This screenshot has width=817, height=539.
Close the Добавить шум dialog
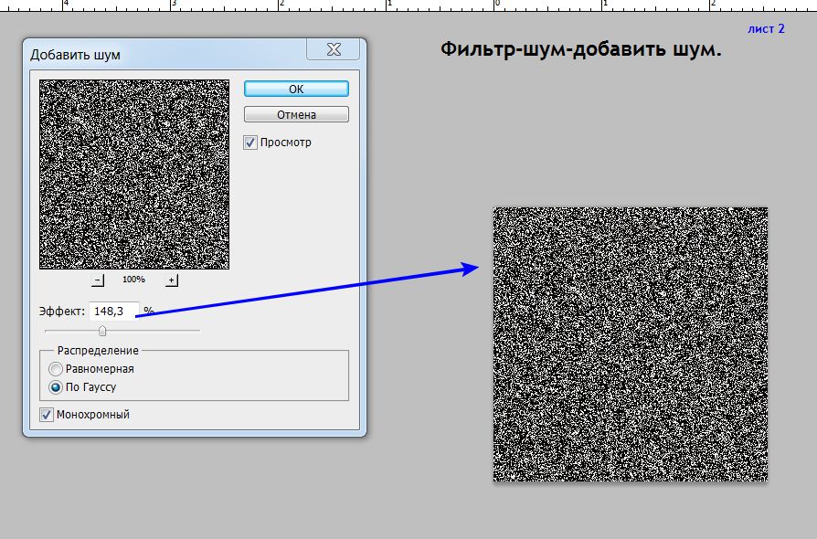[x=334, y=49]
